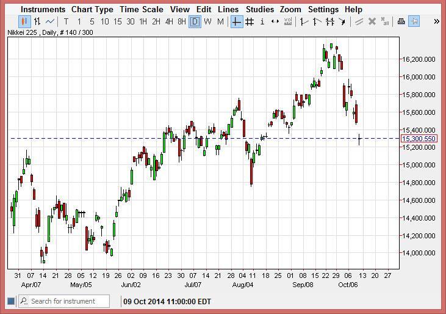Open the Studies menu

click(259, 9)
